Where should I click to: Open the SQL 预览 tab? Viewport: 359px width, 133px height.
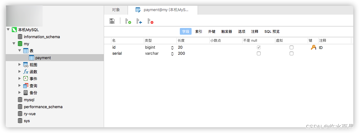click(272, 31)
